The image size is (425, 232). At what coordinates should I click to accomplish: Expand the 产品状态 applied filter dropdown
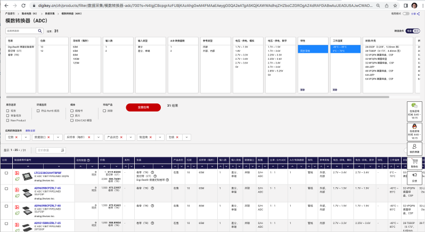click(130, 137)
